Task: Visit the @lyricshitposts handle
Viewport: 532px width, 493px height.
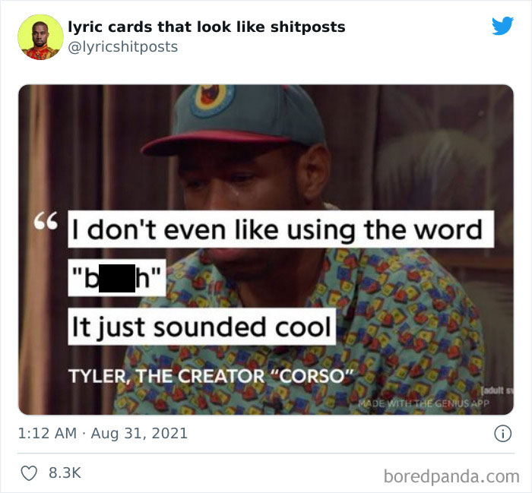Action: tap(123, 47)
